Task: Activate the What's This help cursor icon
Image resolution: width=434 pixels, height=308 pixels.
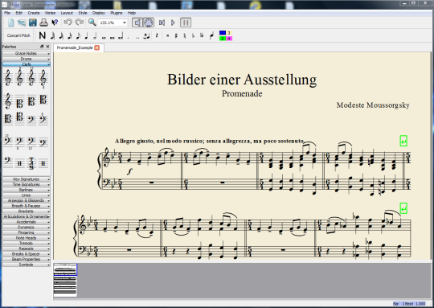Action: tap(55, 23)
